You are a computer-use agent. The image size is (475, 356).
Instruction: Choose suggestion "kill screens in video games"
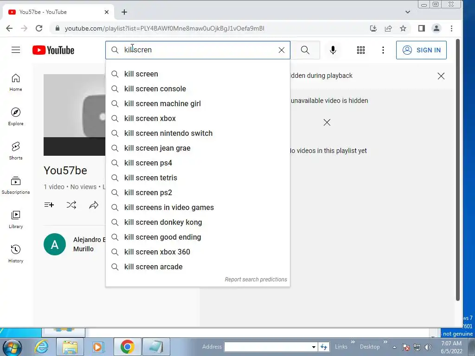click(198, 207)
